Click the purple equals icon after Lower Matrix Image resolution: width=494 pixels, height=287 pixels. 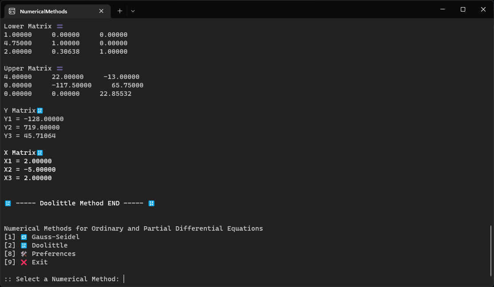59,26
